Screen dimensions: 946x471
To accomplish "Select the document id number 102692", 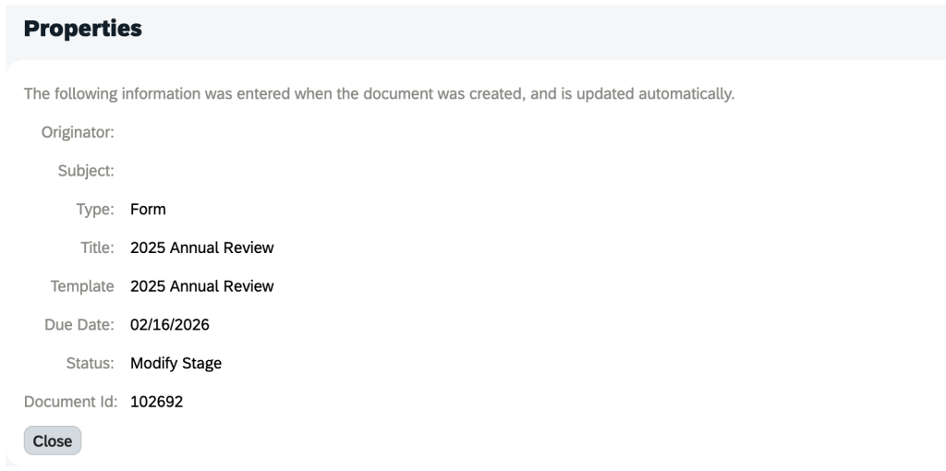I will coord(157,402).
